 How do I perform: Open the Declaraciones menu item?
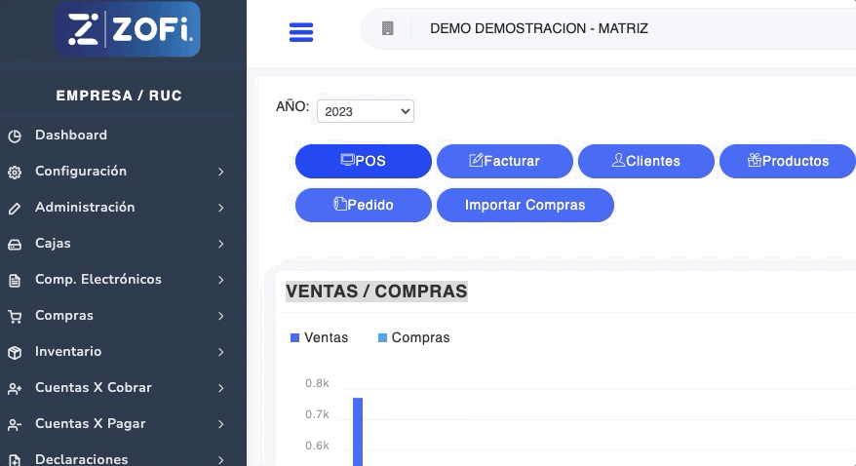81,458
